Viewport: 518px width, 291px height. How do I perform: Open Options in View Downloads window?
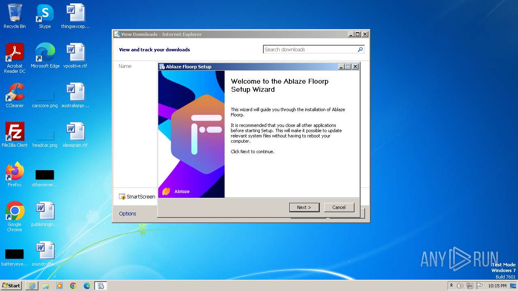coord(127,213)
